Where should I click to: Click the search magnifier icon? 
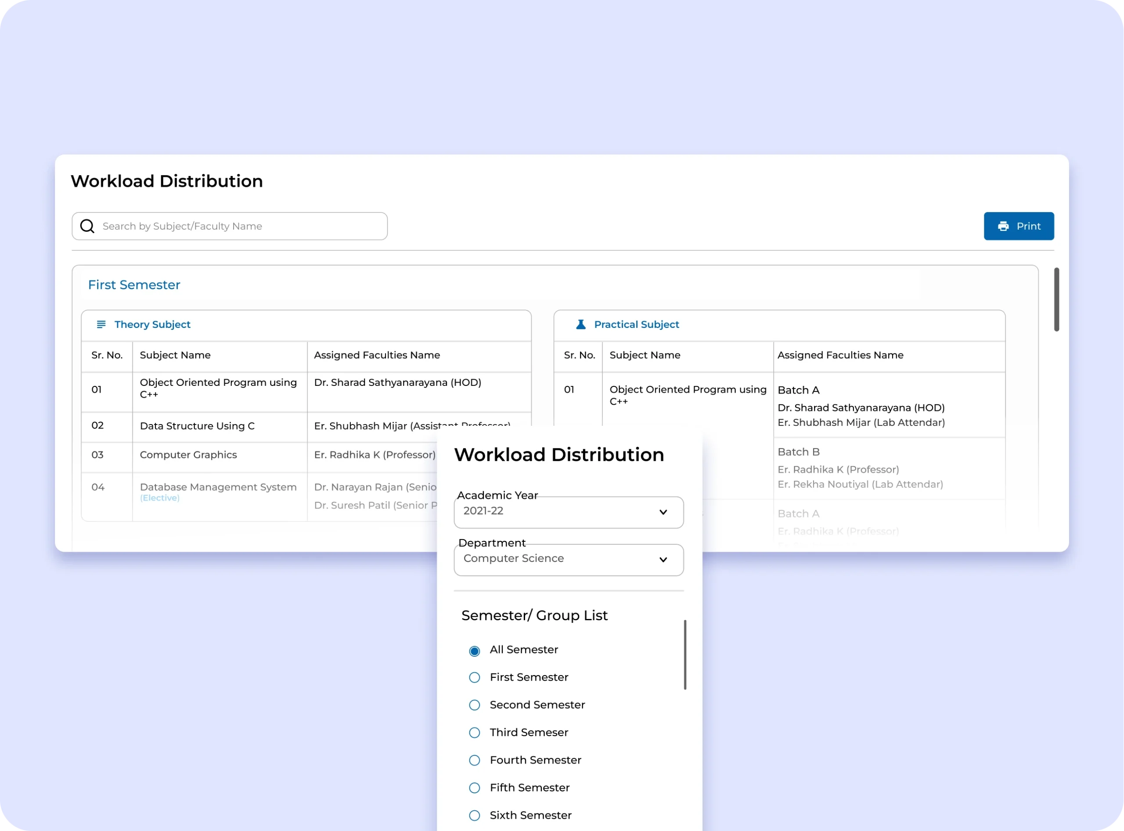pos(87,227)
